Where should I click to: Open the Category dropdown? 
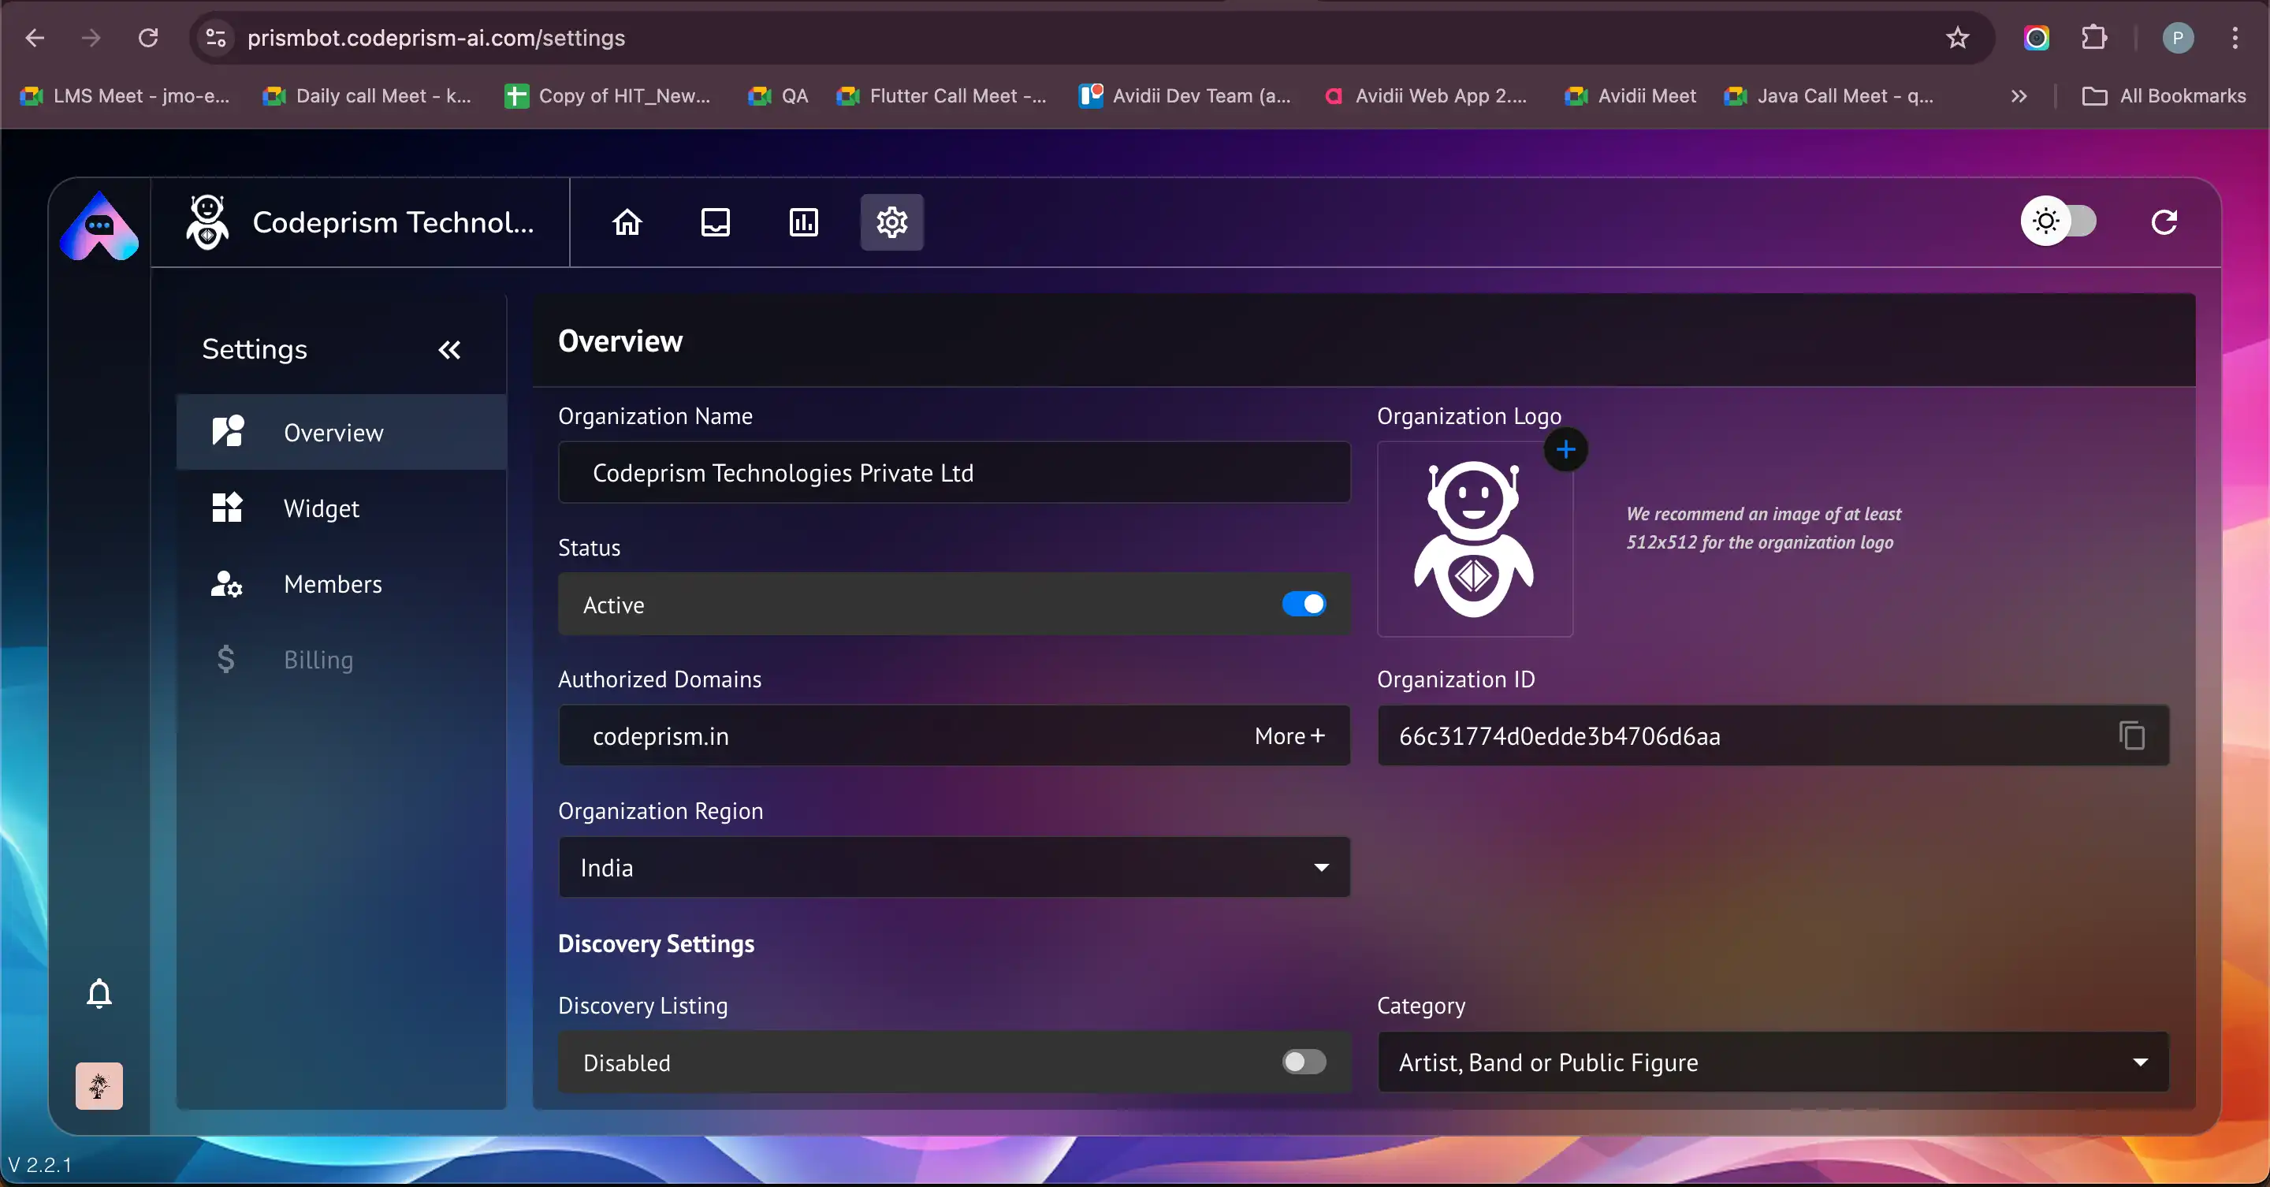click(x=1772, y=1062)
